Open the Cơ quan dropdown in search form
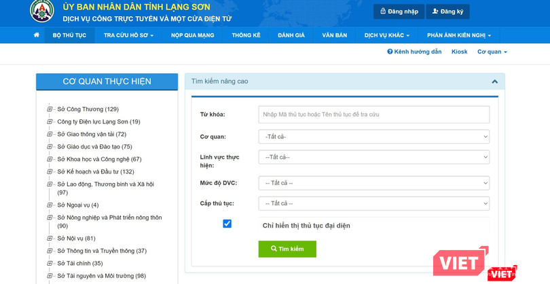 tap(373, 137)
